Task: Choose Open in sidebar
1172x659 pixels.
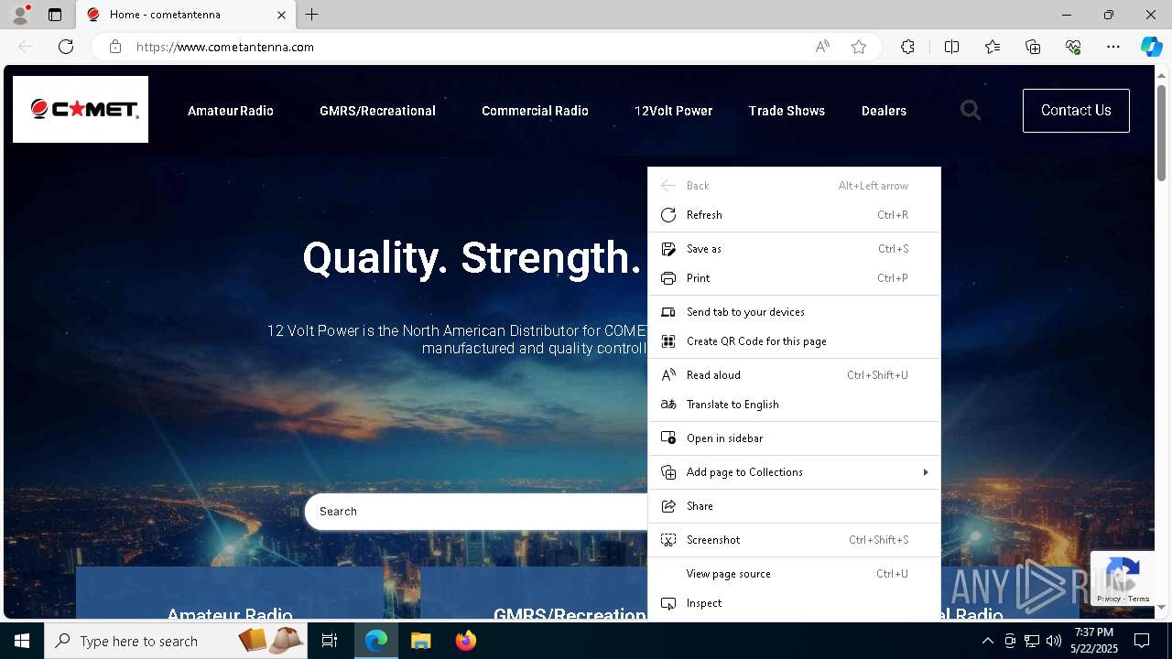Action: pos(794,438)
